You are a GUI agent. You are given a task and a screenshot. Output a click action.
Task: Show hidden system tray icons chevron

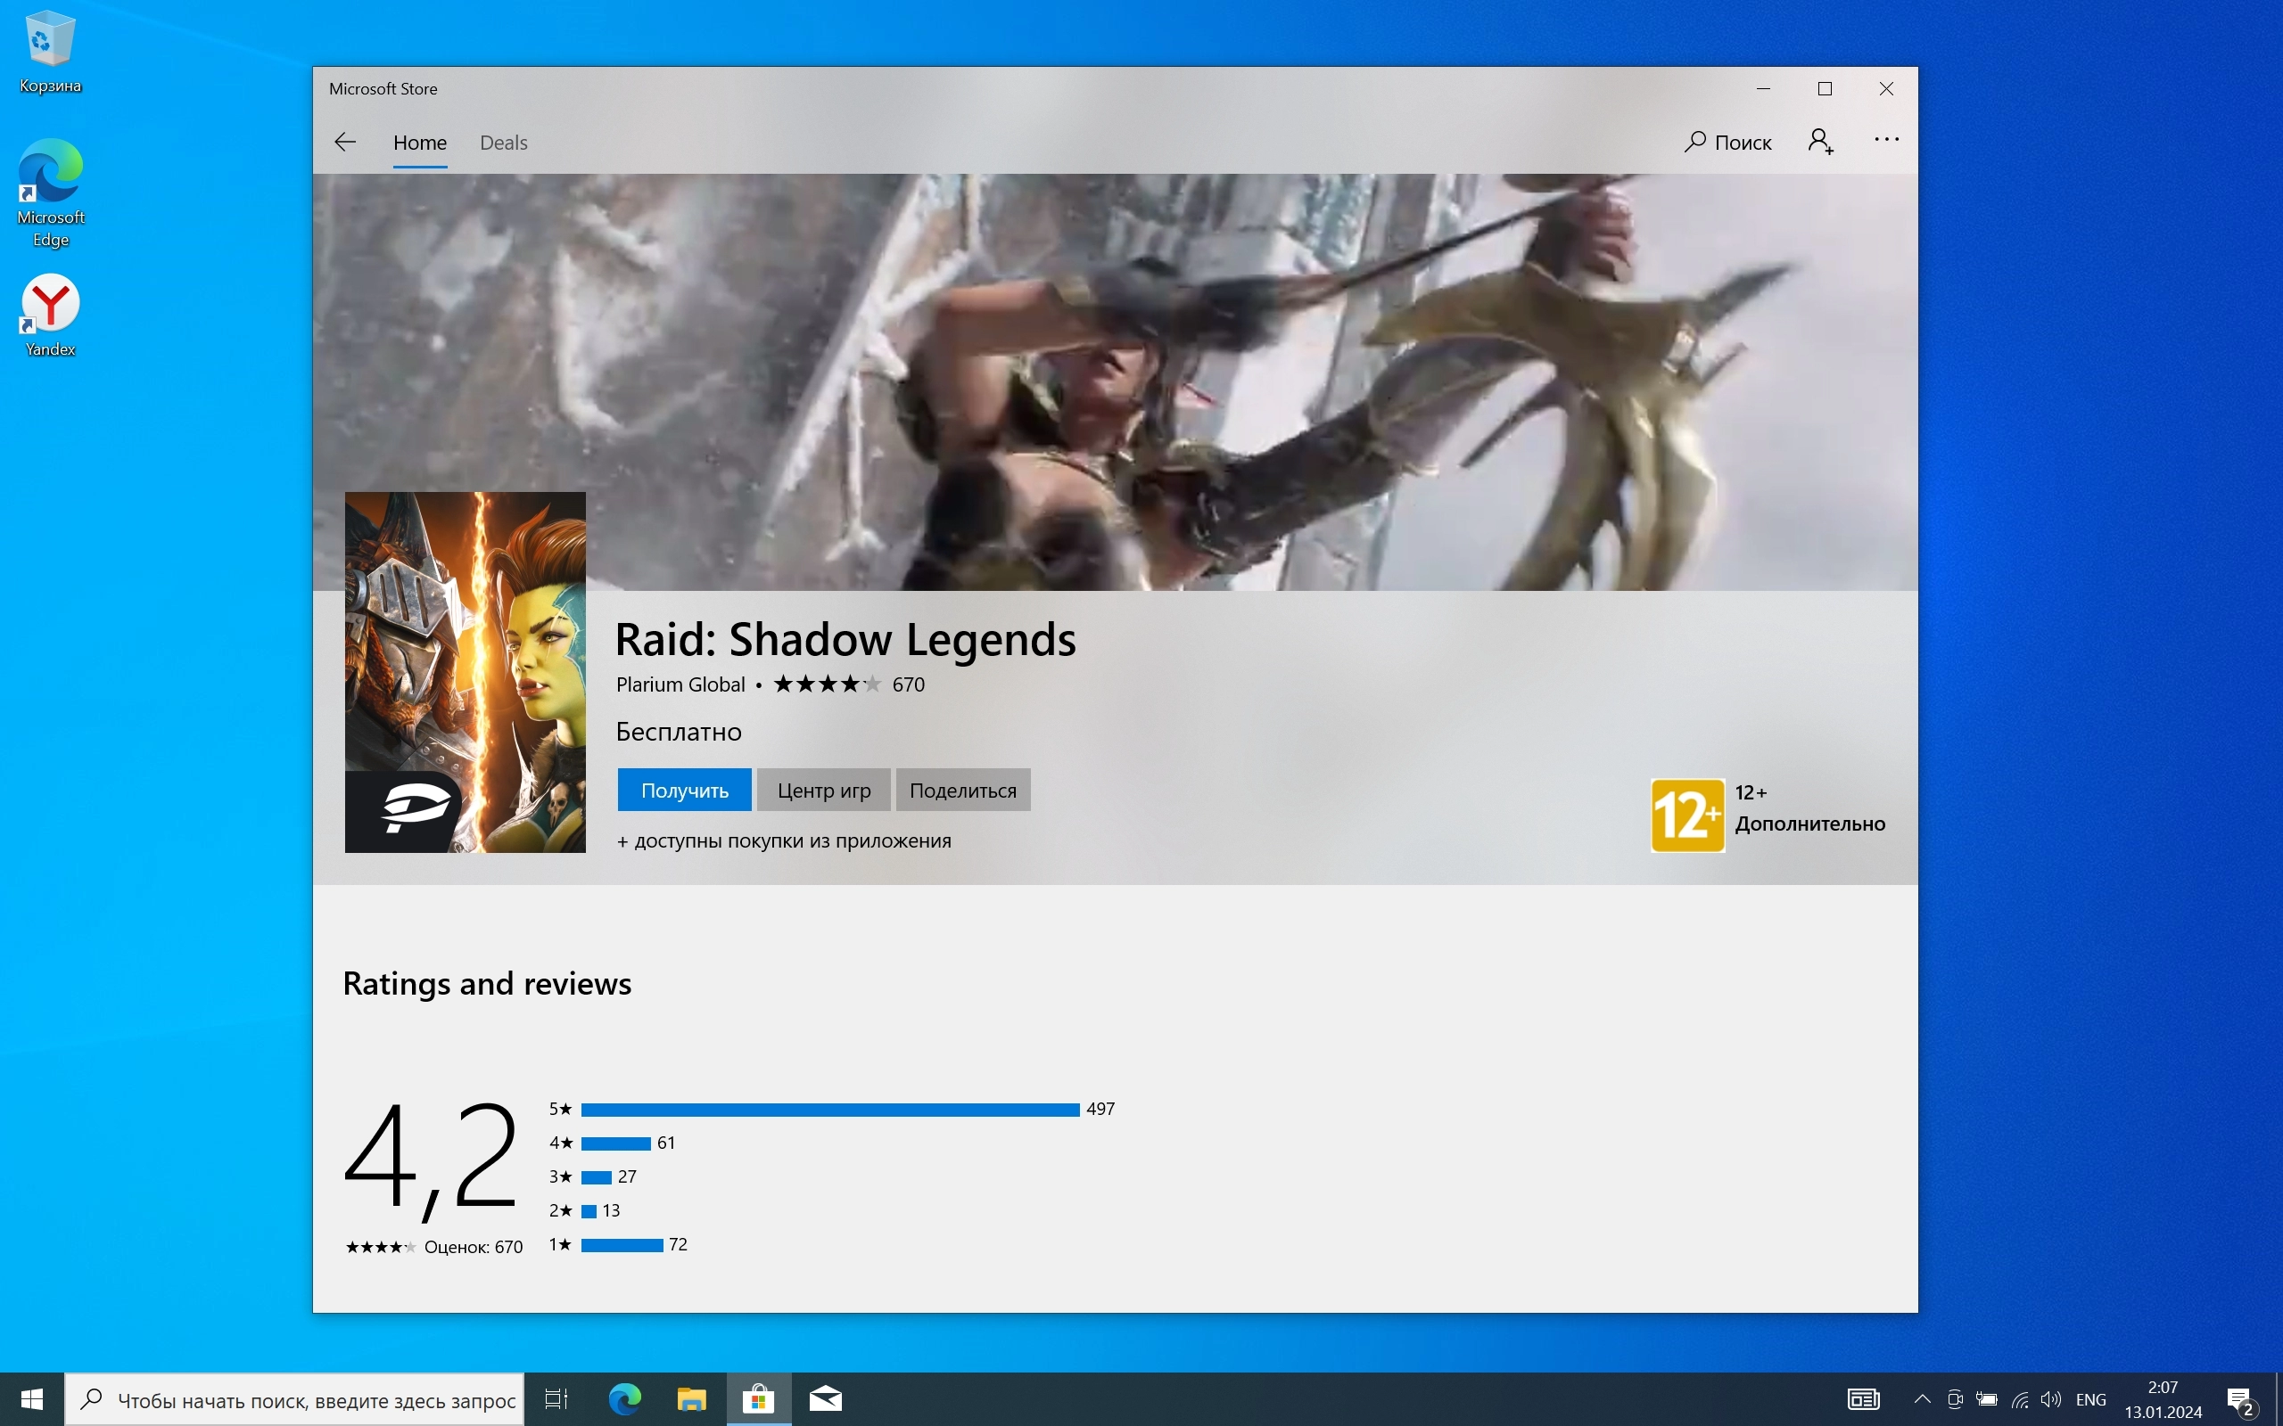[1922, 1398]
